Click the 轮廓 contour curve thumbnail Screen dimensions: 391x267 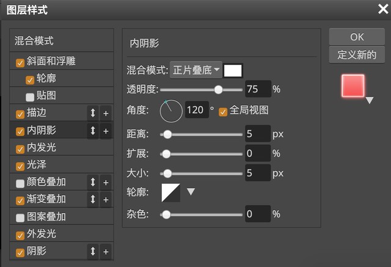pyautogui.click(x=171, y=192)
